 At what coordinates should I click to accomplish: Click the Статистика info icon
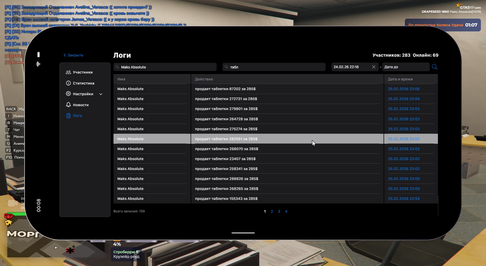tap(68, 83)
